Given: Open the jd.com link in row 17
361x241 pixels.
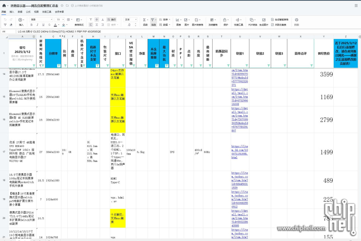Looking at the screenshot, I should click(x=240, y=152).
